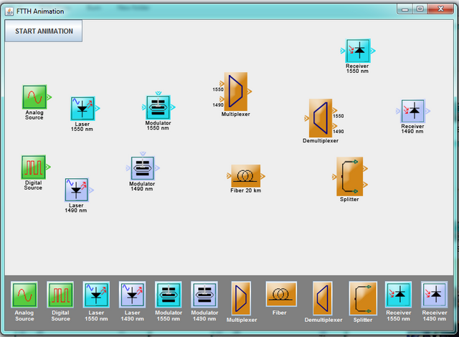Maximize the FTTH Animation window
Screen dimensions: 459x337
(x=420, y=9)
